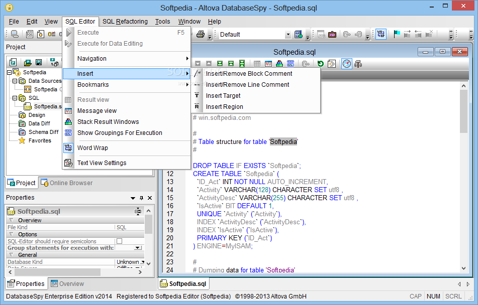
Task: Toggle Message view in SQL Editor menu
Action: click(126, 111)
